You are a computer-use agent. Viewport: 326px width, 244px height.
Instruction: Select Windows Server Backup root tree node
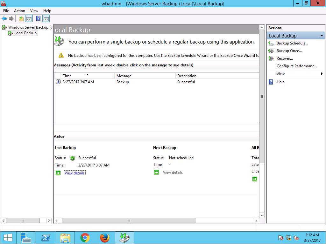[x=27, y=27]
